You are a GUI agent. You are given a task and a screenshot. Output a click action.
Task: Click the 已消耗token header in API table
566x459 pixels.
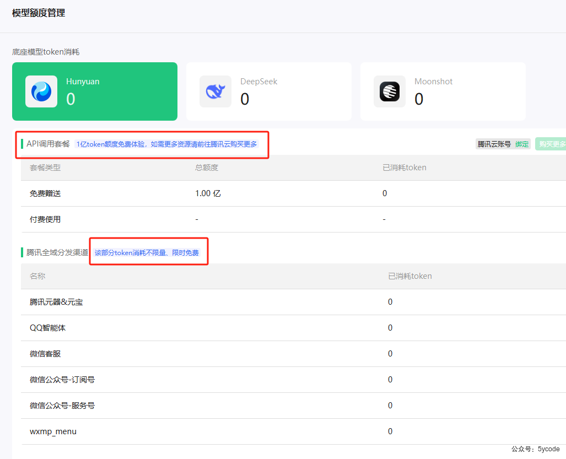coord(405,168)
